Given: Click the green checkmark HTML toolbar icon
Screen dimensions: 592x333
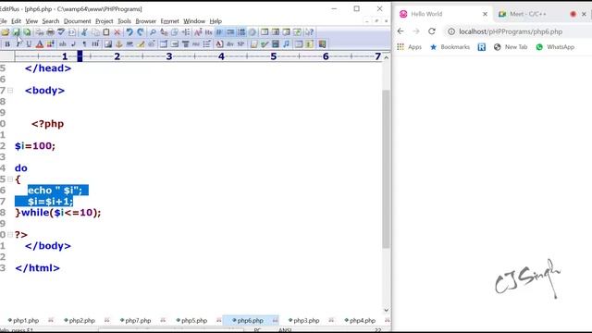Looking at the screenshot, I should (265, 44).
